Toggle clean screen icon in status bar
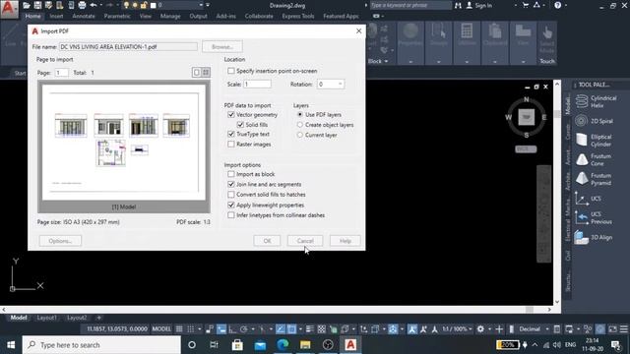 pos(612,329)
